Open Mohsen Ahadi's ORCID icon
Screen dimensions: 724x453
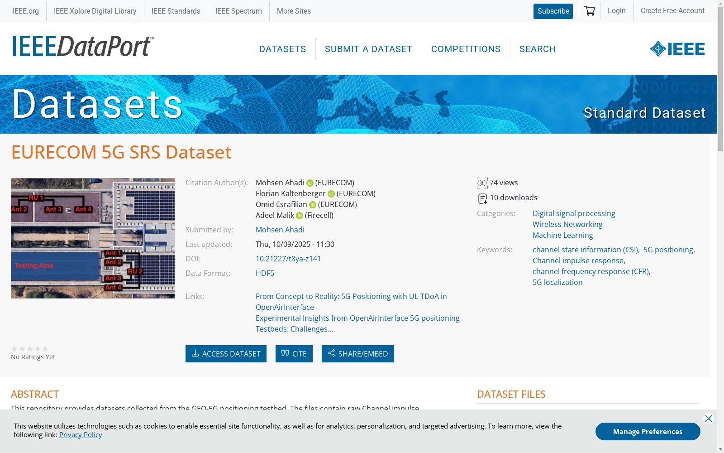tap(310, 183)
